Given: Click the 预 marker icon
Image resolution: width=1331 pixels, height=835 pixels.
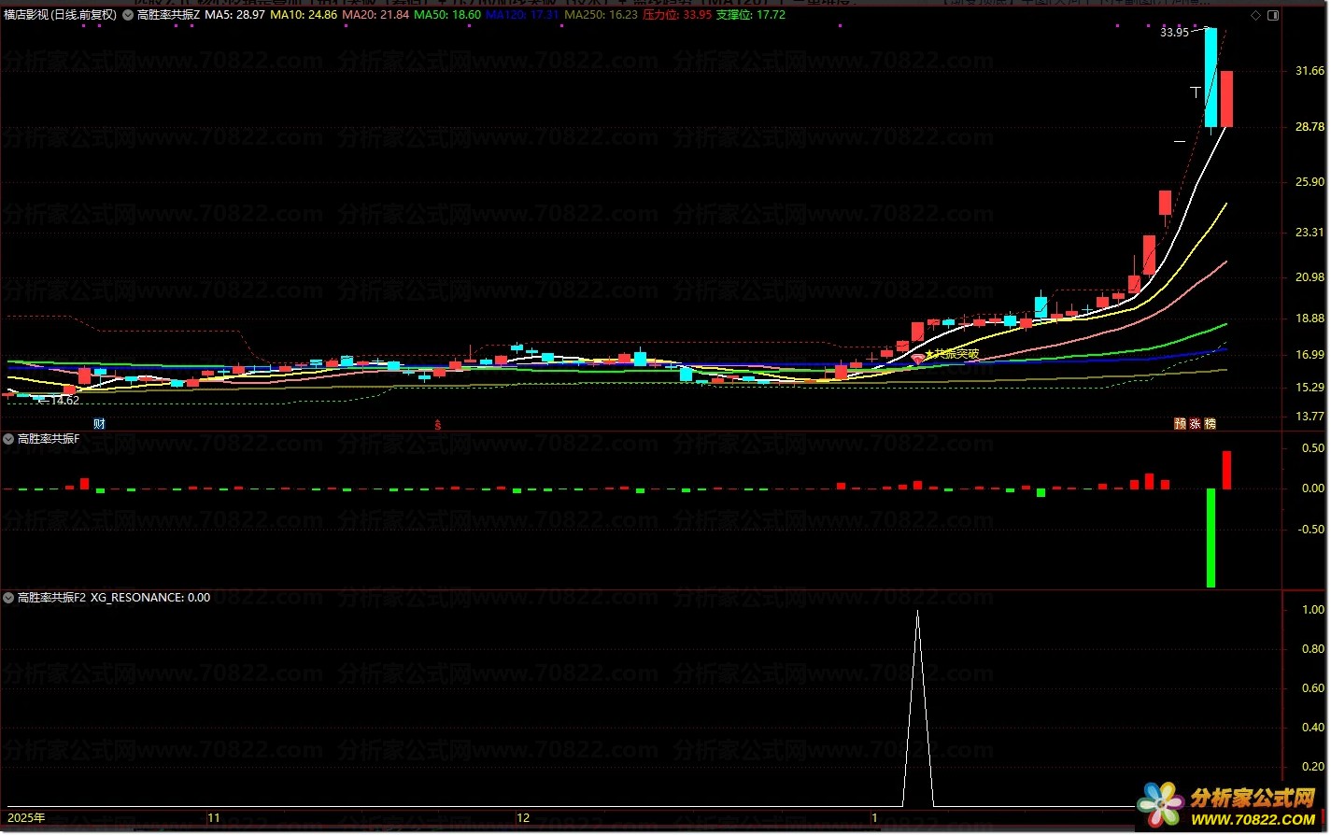Looking at the screenshot, I should [x=1181, y=424].
